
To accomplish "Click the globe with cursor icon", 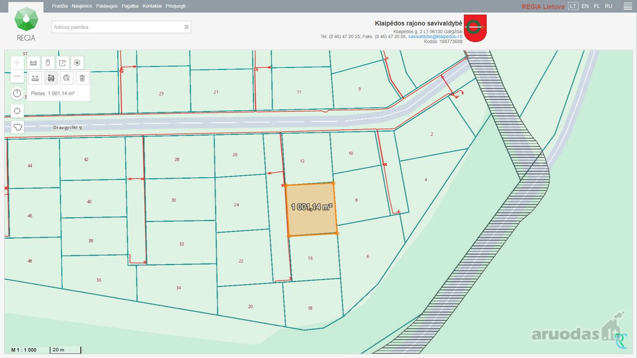I will (66, 78).
